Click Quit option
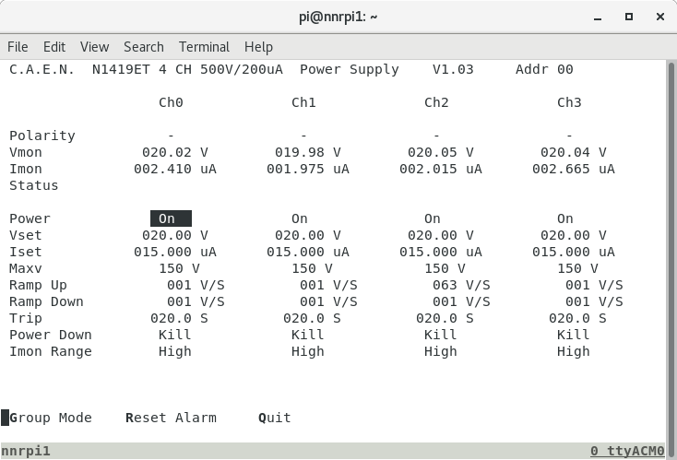Image resolution: width=677 pixels, height=460 pixels. [x=275, y=418]
